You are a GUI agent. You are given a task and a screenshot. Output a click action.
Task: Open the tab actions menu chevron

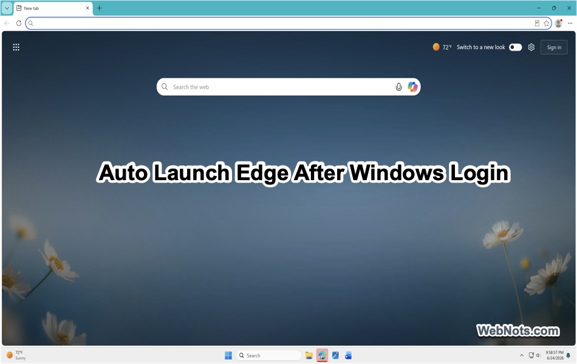point(7,8)
